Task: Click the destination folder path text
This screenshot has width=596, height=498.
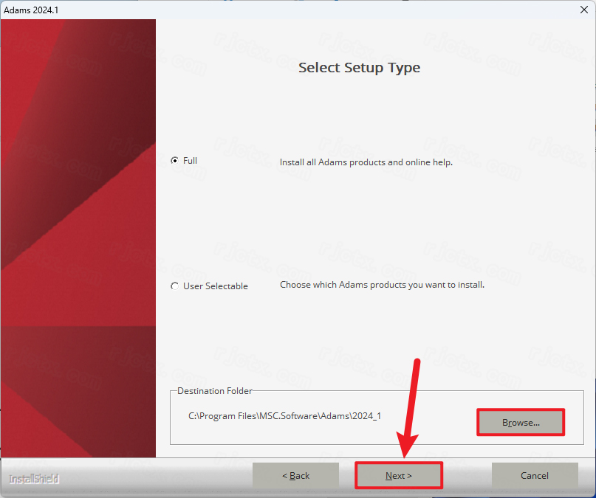Action: [284, 416]
